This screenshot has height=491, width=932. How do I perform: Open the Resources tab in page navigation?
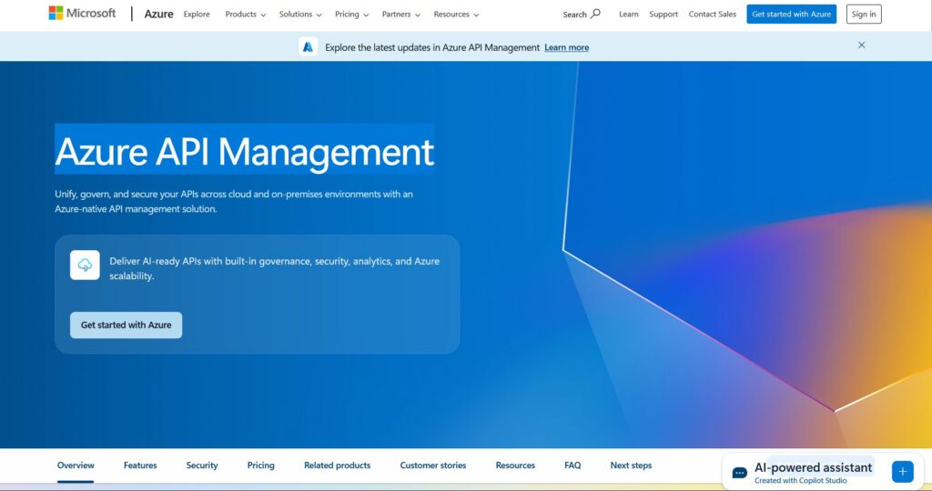click(515, 466)
